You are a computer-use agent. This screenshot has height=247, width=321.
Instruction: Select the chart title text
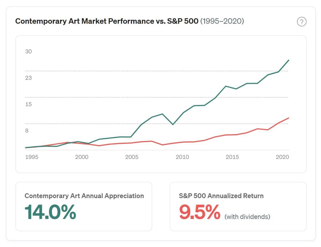click(107, 21)
